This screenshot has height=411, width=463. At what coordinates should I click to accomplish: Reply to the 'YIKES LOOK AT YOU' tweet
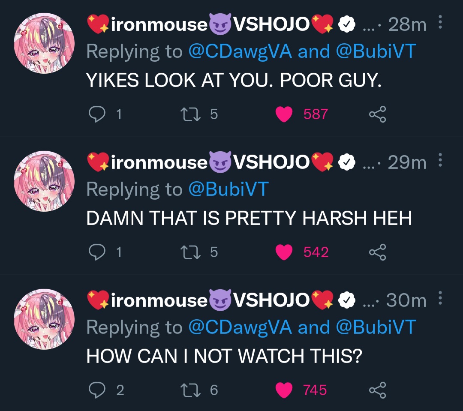click(x=97, y=114)
